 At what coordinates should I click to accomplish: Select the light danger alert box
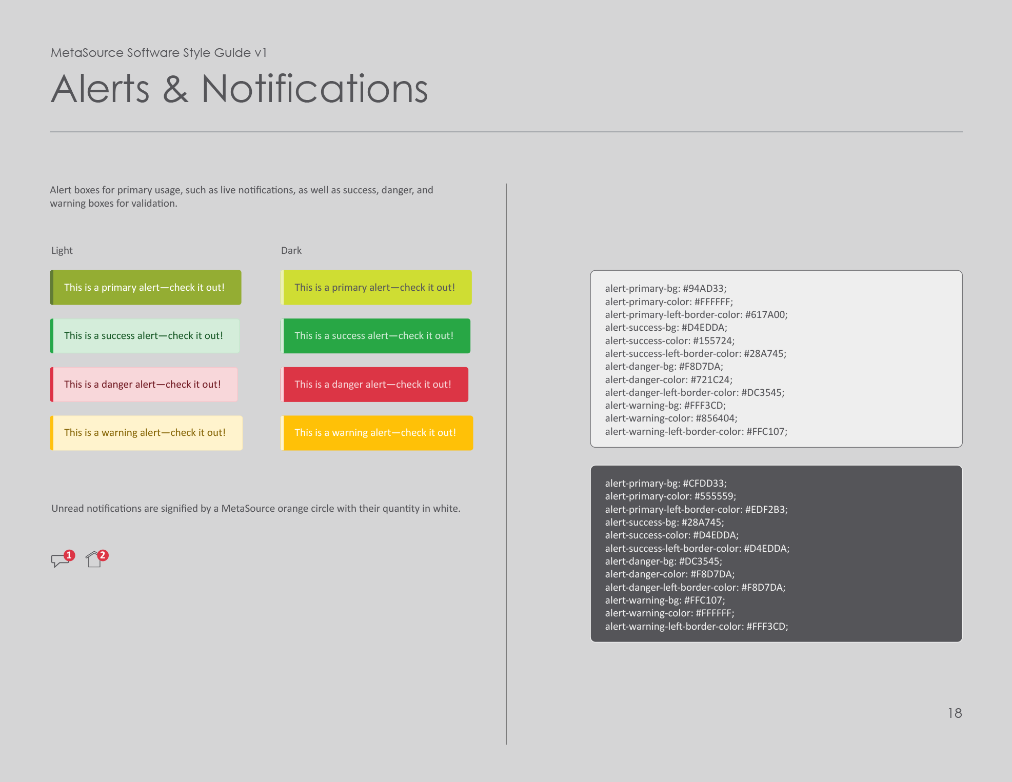pyautogui.click(x=144, y=384)
